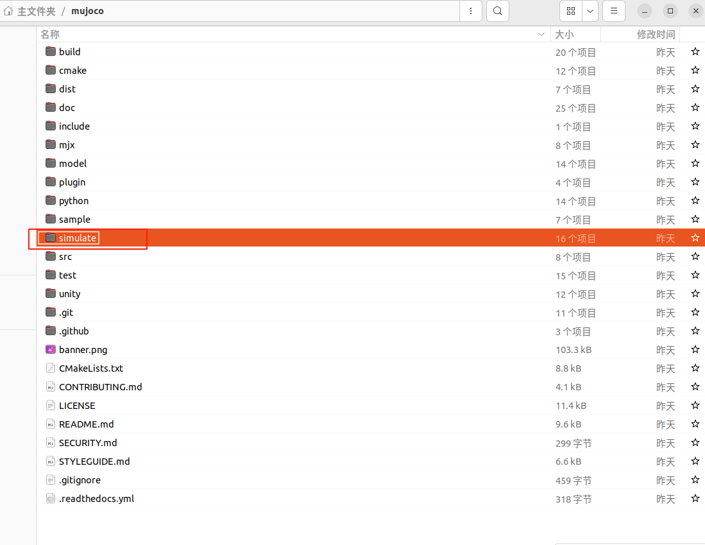Select the plugin folder icon
Image resolution: width=705 pixels, height=545 pixels.
[x=51, y=182]
